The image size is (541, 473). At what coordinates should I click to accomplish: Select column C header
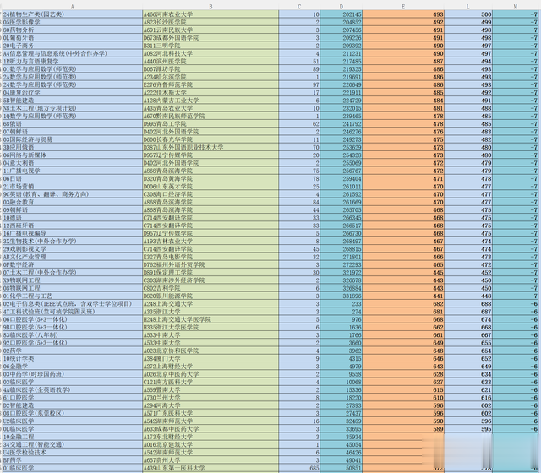299,7
